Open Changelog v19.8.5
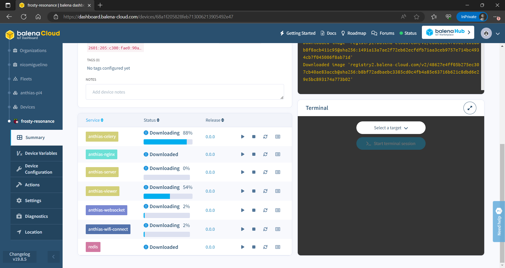 point(20,257)
